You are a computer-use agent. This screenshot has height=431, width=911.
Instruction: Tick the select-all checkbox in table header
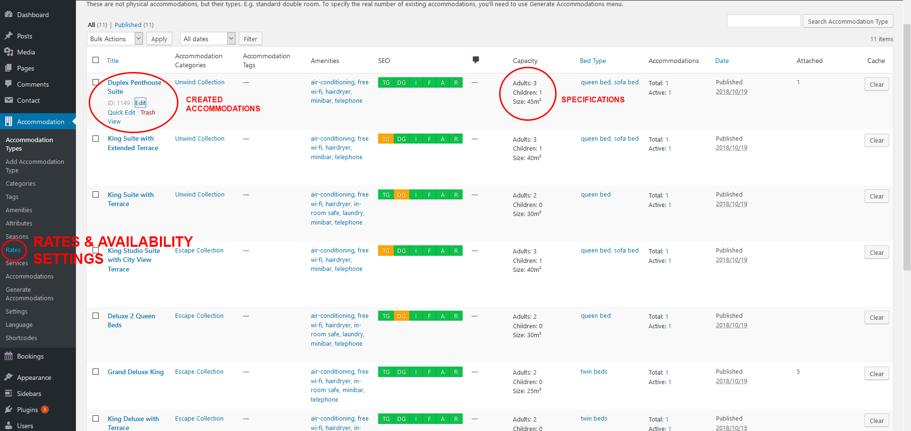[x=96, y=60]
